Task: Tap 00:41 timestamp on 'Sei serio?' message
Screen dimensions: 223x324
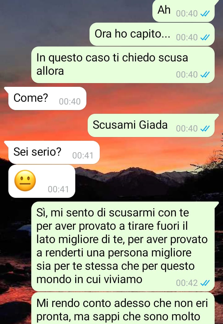Action: point(83,156)
